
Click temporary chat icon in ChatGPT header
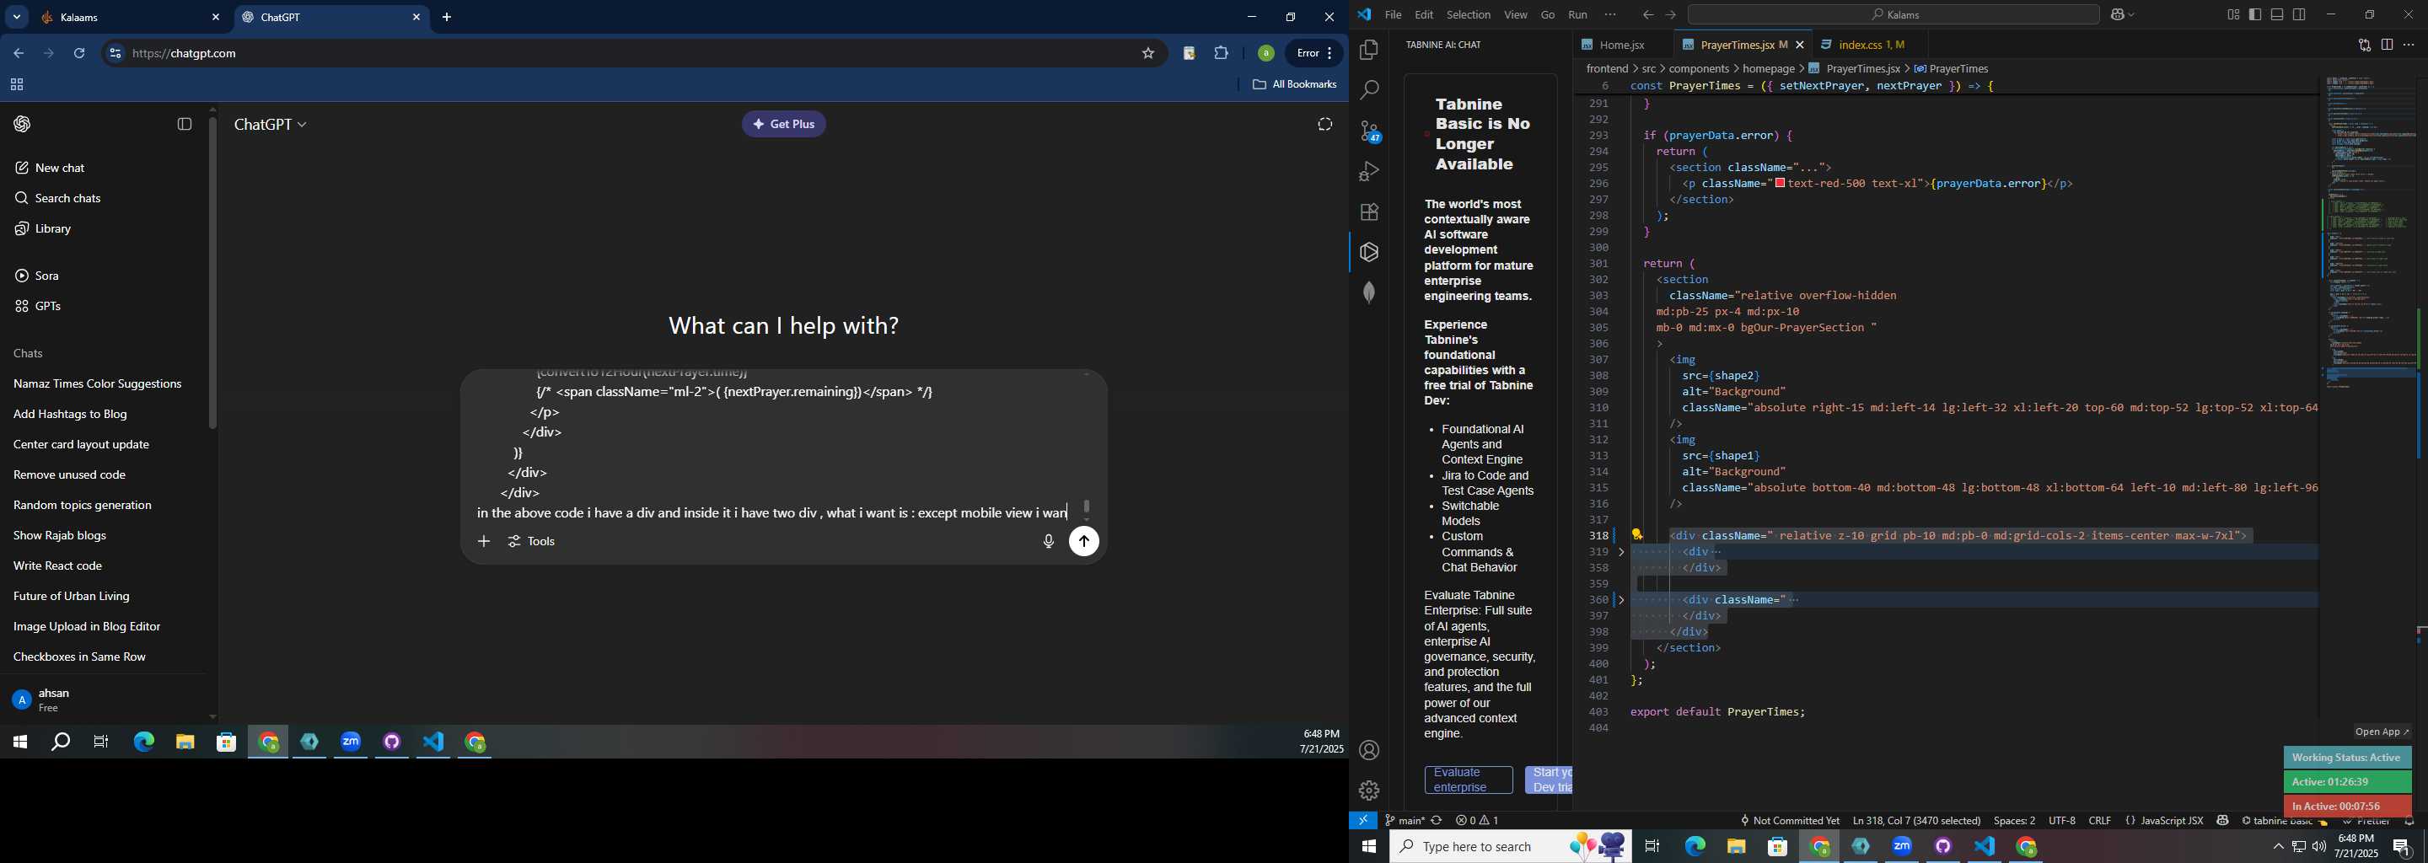point(1324,125)
